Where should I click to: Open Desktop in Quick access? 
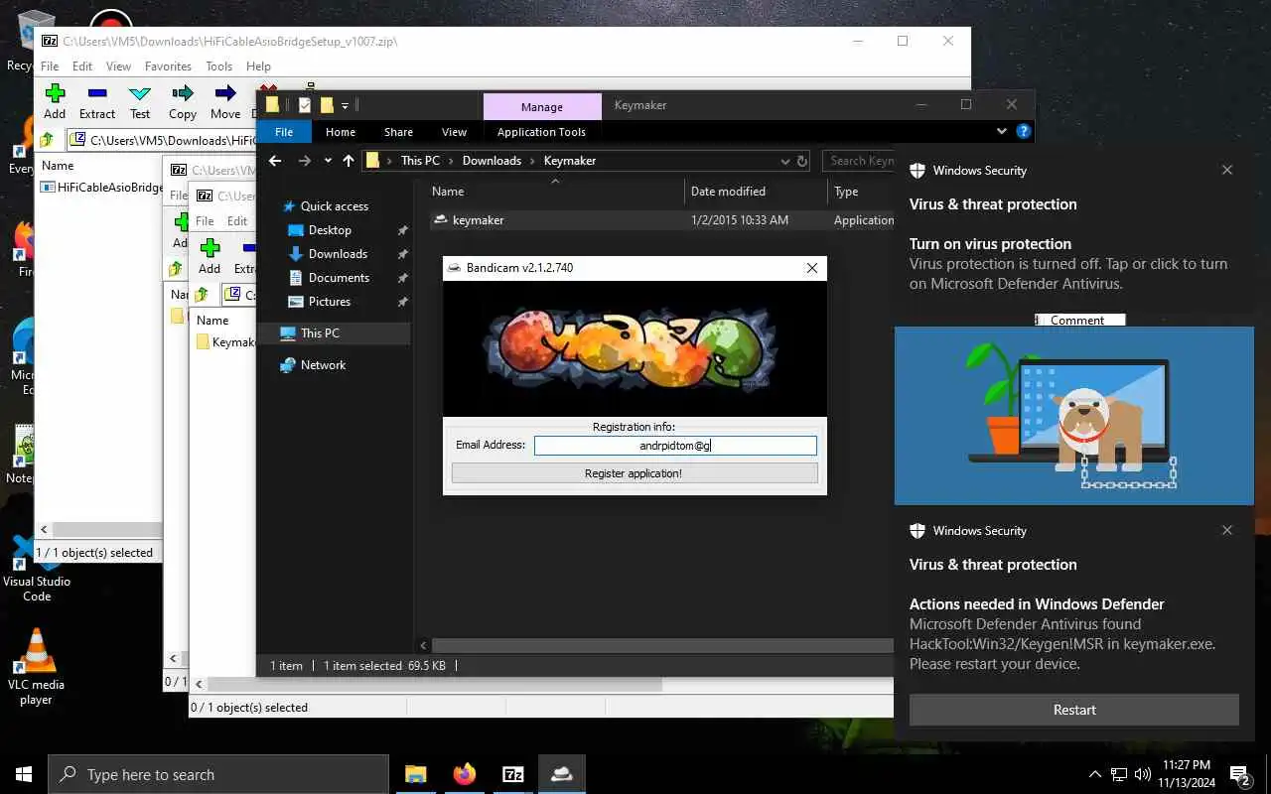[x=330, y=230]
